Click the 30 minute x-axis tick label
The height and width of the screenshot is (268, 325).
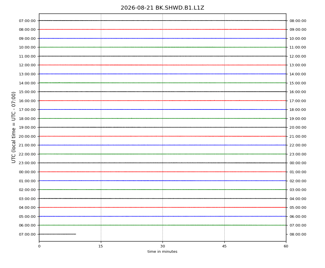(x=162, y=246)
